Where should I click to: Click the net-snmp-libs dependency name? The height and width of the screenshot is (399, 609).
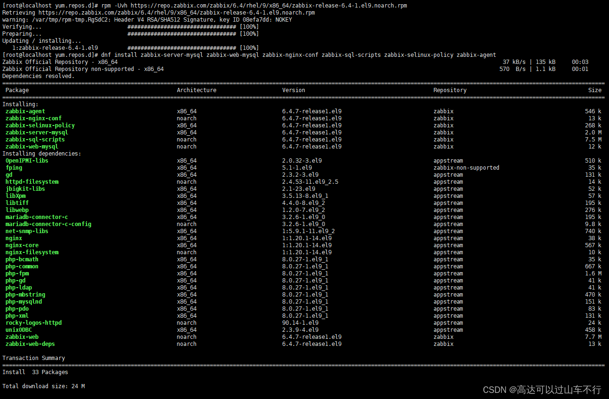[27, 231]
